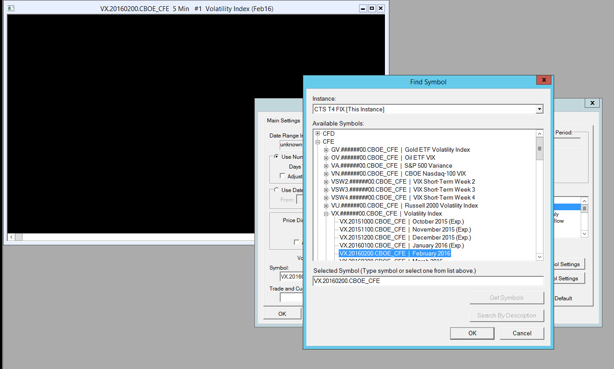The image size is (614, 369).
Task: Click the Symbol field in settings dialog
Action: click(x=291, y=277)
